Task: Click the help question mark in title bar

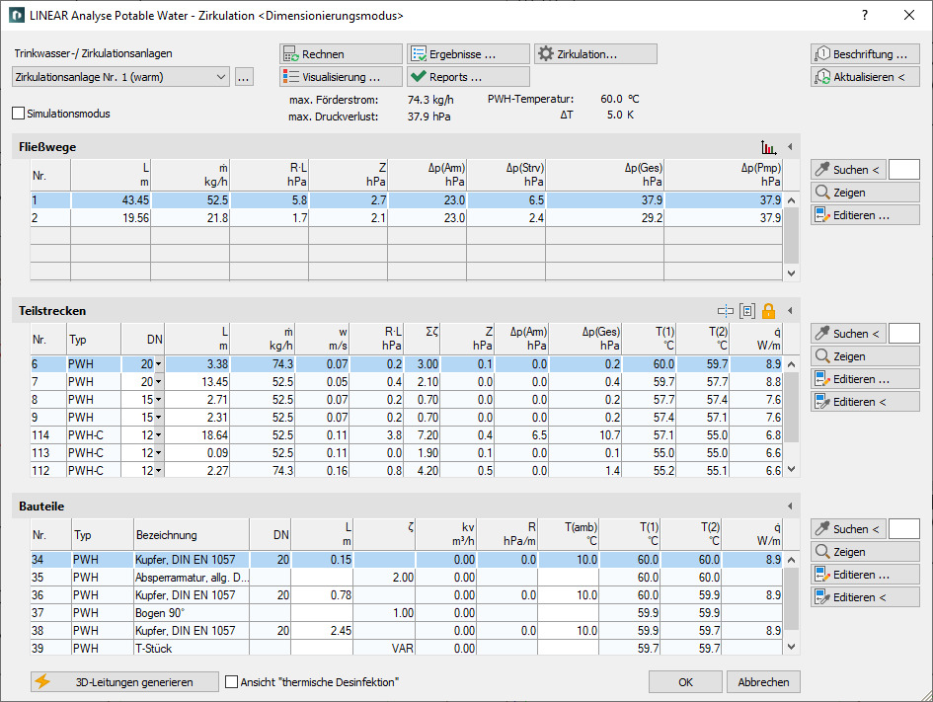Action: (865, 16)
